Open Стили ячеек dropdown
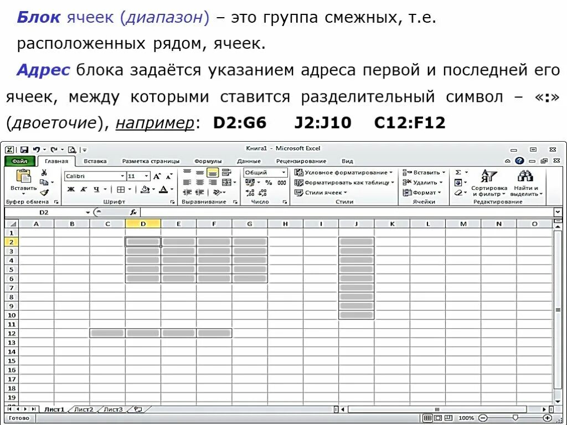The height and width of the screenshot is (425, 567). [321, 193]
